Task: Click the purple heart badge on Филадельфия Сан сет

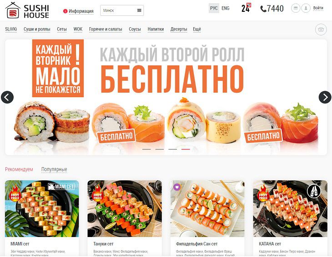Action: pyautogui.click(x=177, y=187)
